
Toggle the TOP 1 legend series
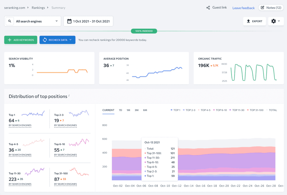[x=175, y=110]
